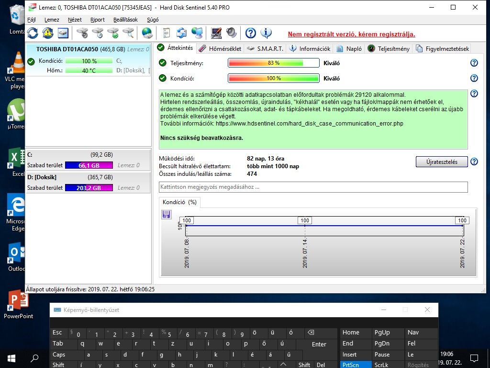The image size is (490, 368).
Task: Click the hdsentinel.com URL in status text
Action: (x=310, y=124)
